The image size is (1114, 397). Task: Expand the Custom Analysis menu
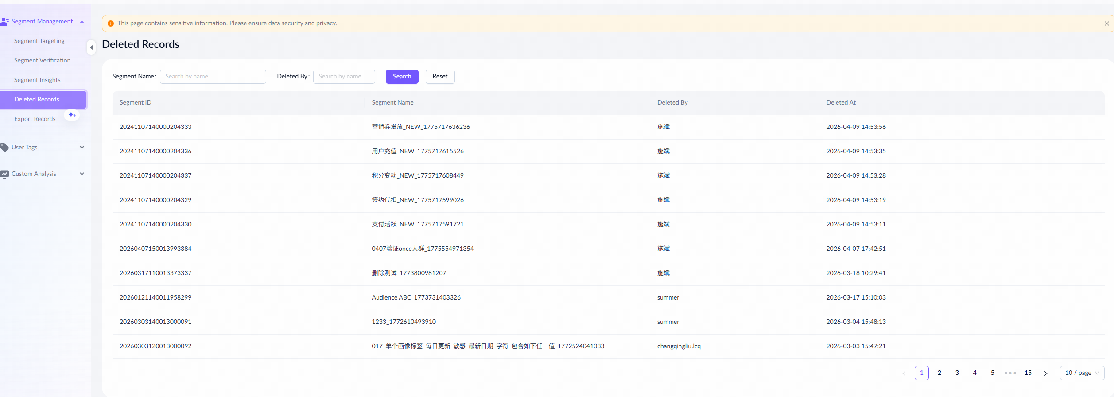click(82, 174)
